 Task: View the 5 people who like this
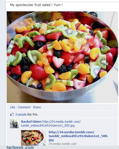point(27,114)
